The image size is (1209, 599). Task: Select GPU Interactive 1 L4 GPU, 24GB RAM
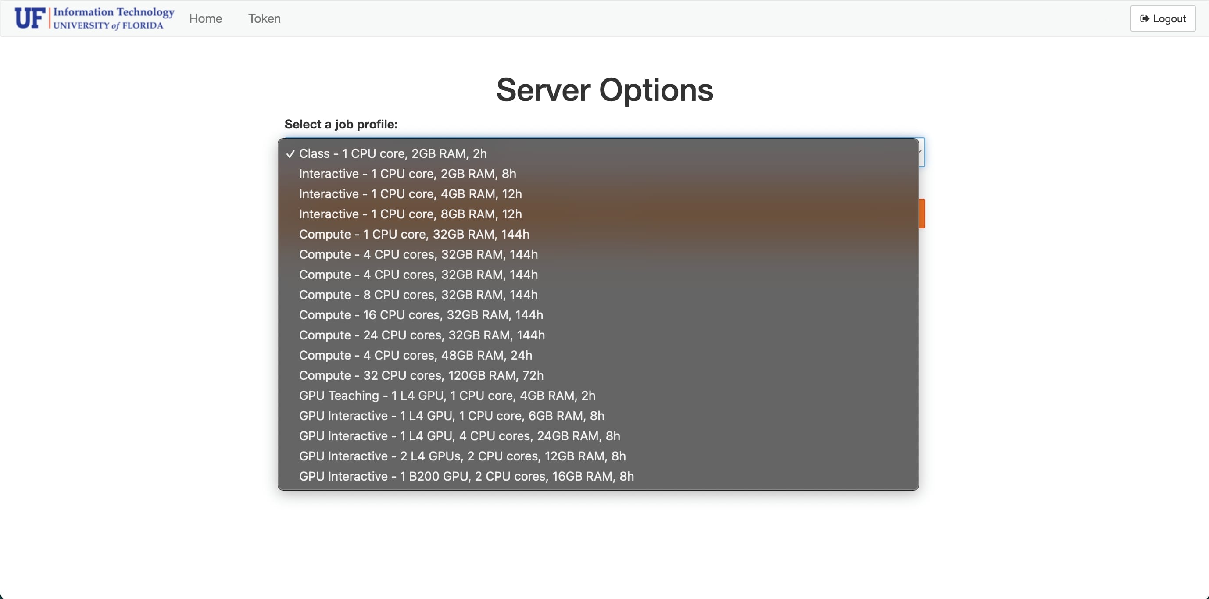pyautogui.click(x=598, y=436)
